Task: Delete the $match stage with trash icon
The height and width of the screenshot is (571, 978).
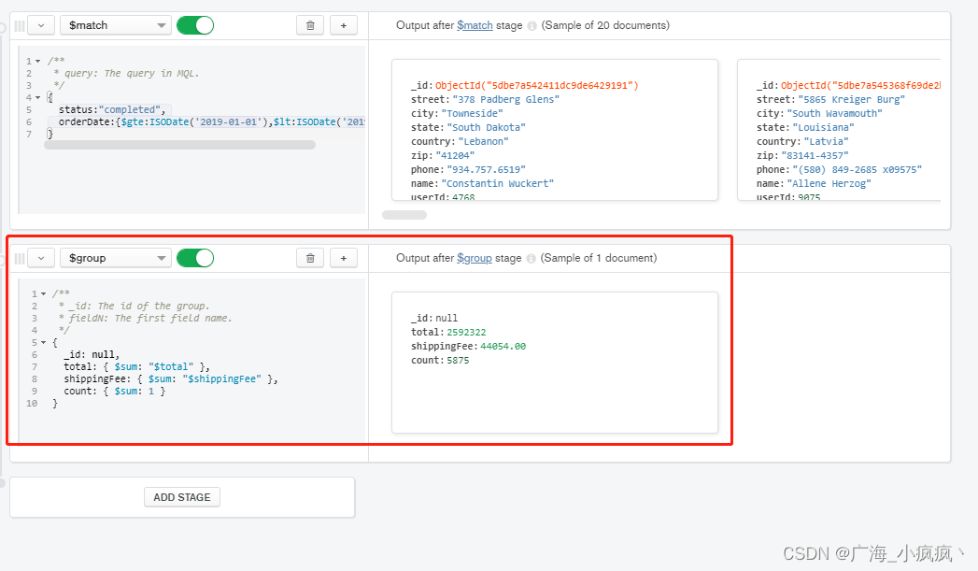Action: [310, 25]
